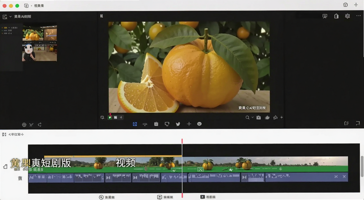Expand the chevron next to the media panel icon
Image resolution: width=364 pixels, height=200 pixels.
10,16
